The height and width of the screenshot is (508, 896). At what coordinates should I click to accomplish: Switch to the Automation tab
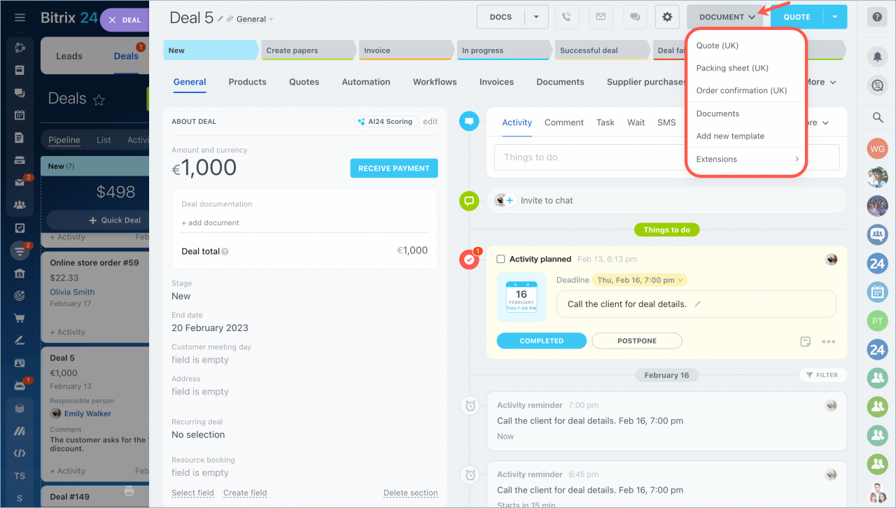pyautogui.click(x=366, y=82)
